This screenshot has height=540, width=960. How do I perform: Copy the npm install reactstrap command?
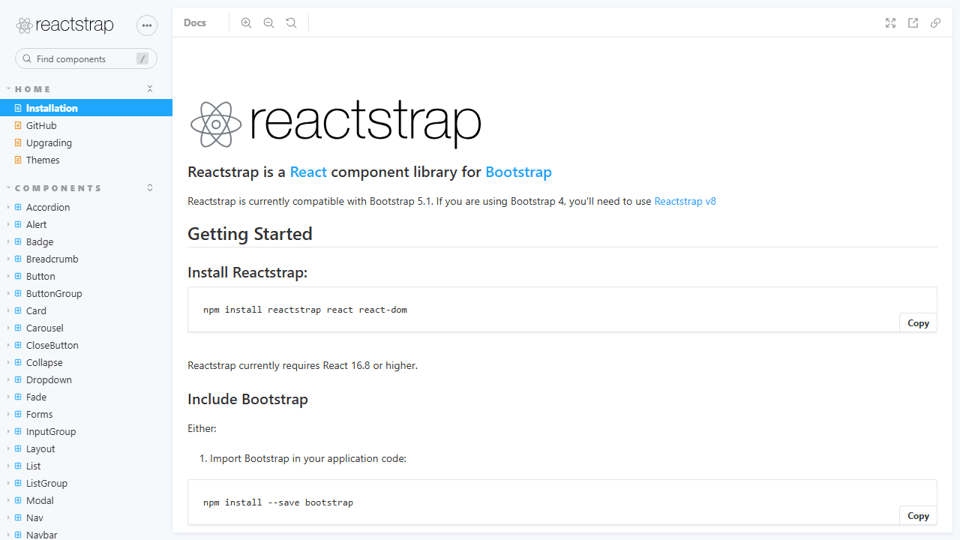pyautogui.click(x=918, y=323)
